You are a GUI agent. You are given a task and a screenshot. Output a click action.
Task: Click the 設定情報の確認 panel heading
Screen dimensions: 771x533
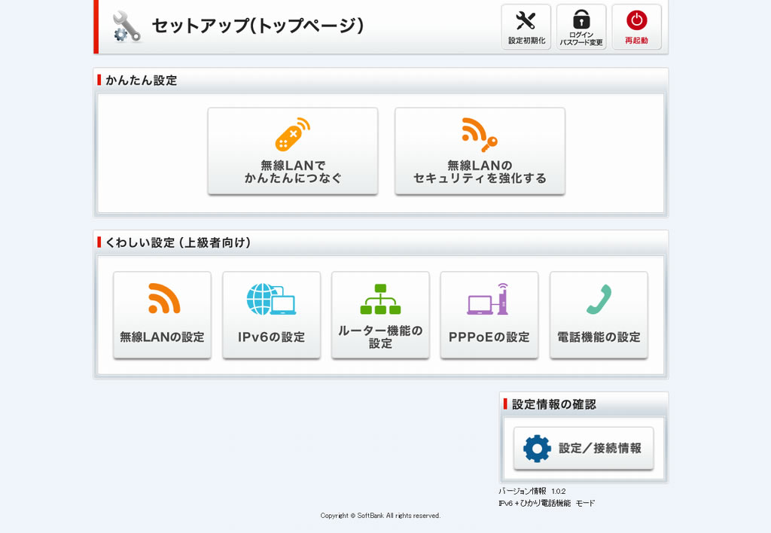(x=553, y=404)
